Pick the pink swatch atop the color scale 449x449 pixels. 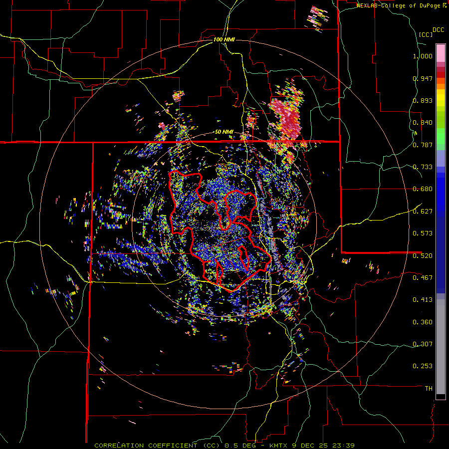click(441, 53)
